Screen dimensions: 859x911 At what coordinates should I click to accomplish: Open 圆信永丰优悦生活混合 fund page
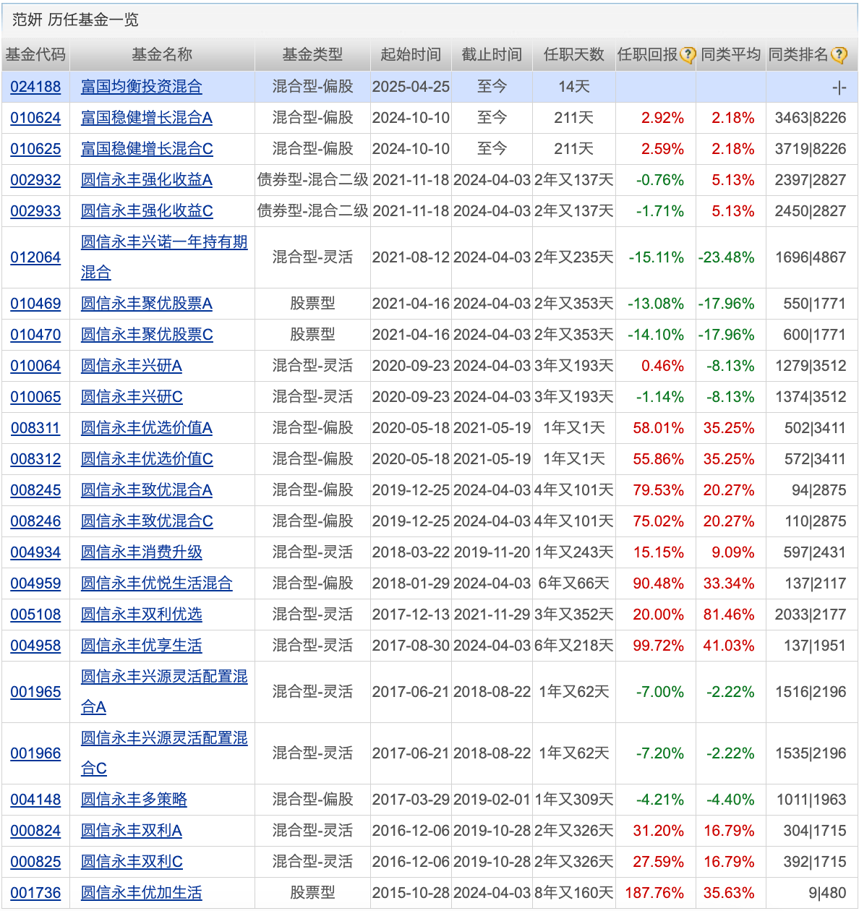click(x=156, y=583)
